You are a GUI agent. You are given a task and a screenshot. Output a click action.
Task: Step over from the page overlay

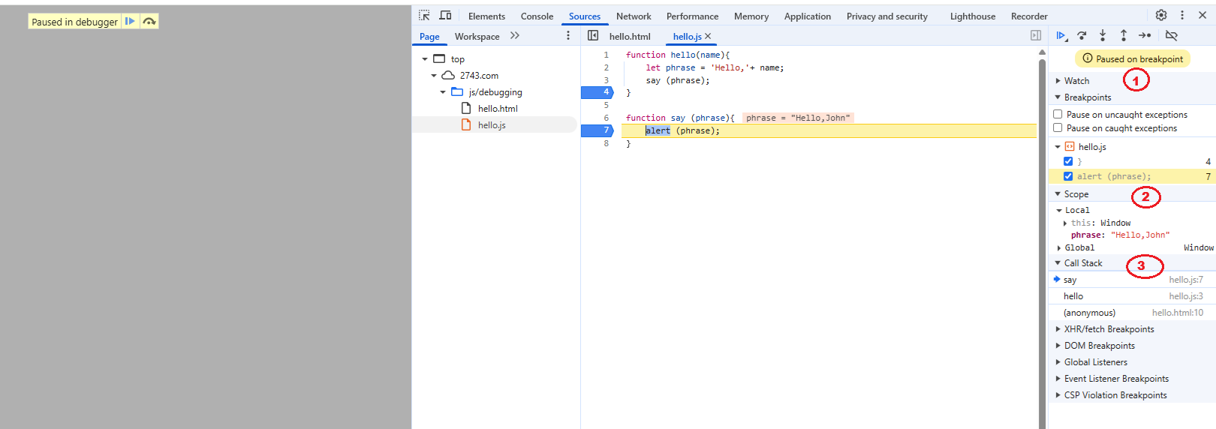149,22
